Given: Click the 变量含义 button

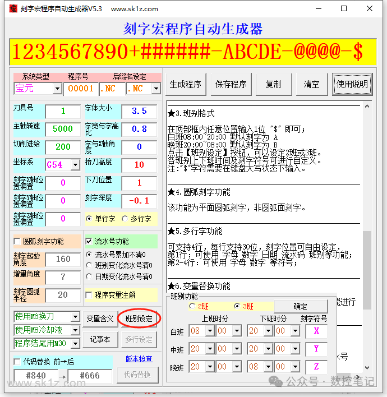Looking at the screenshot, I should (100, 318).
